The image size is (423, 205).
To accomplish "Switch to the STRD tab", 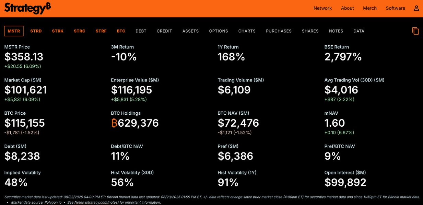I will click(x=36, y=31).
